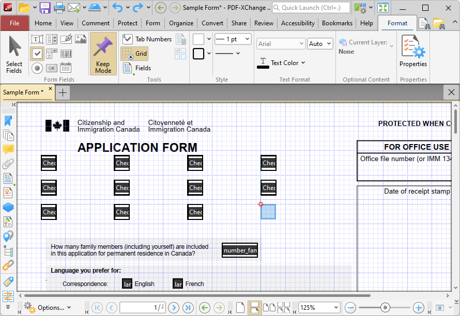The width and height of the screenshot is (460, 316).
Task: Select the Image field tool
Action: coord(81,39)
